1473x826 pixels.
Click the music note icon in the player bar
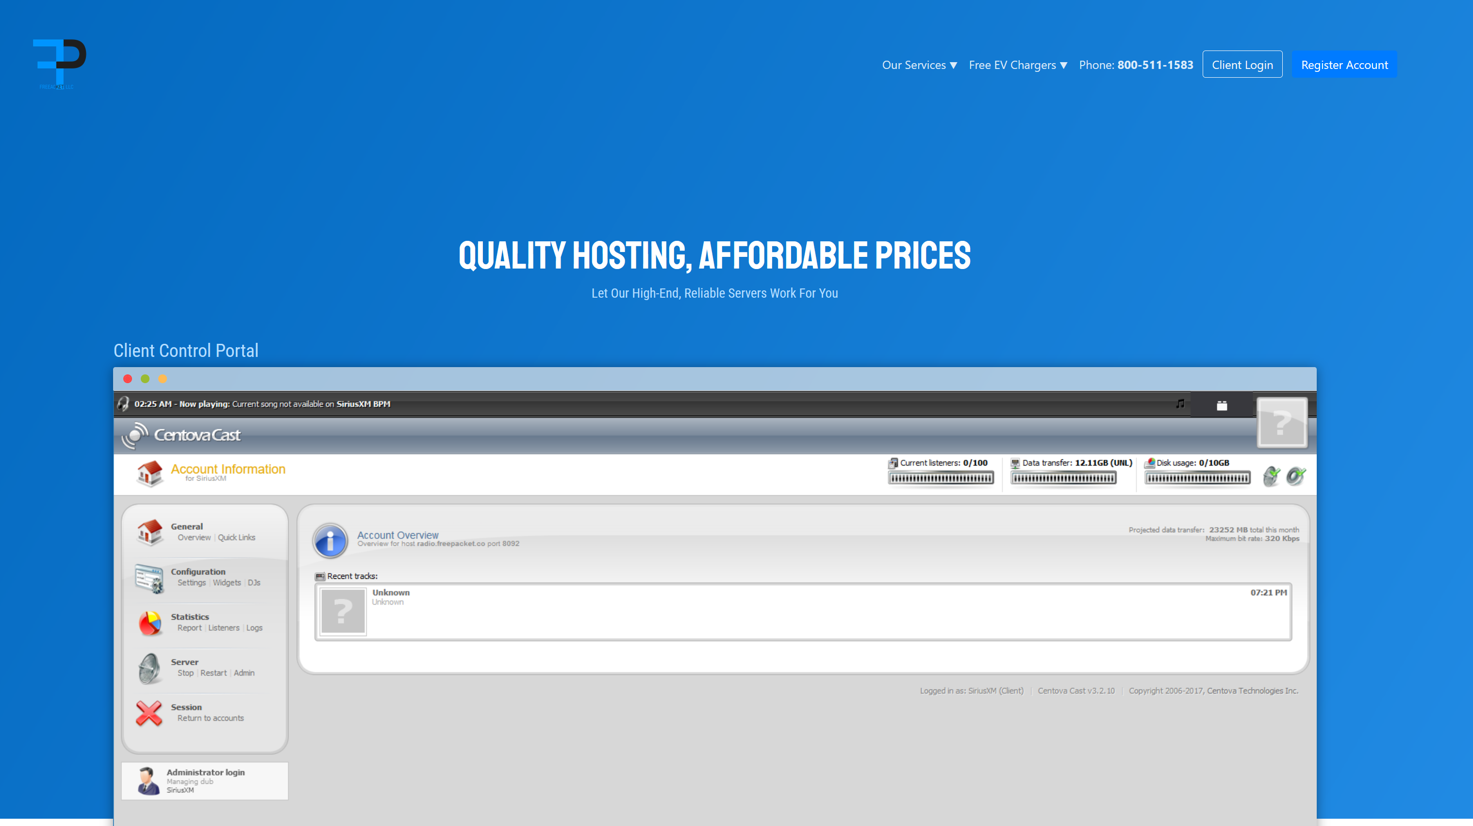click(x=1180, y=404)
